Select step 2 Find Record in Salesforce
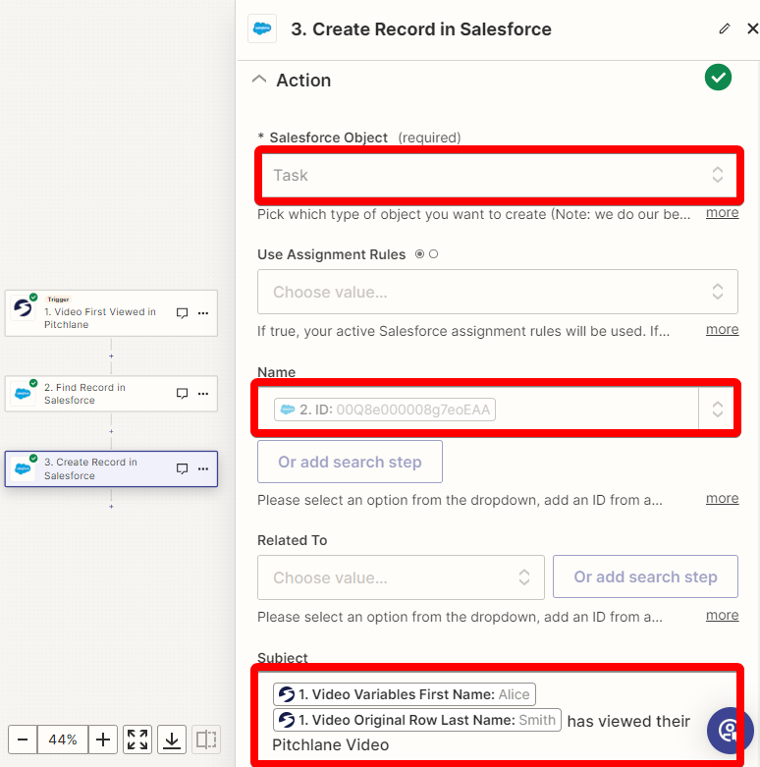Screen dimensions: 760x767 point(111,394)
